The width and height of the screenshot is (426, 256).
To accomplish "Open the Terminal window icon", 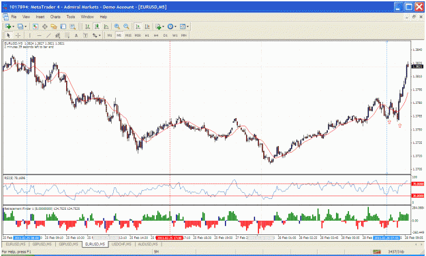I will (x=63, y=26).
